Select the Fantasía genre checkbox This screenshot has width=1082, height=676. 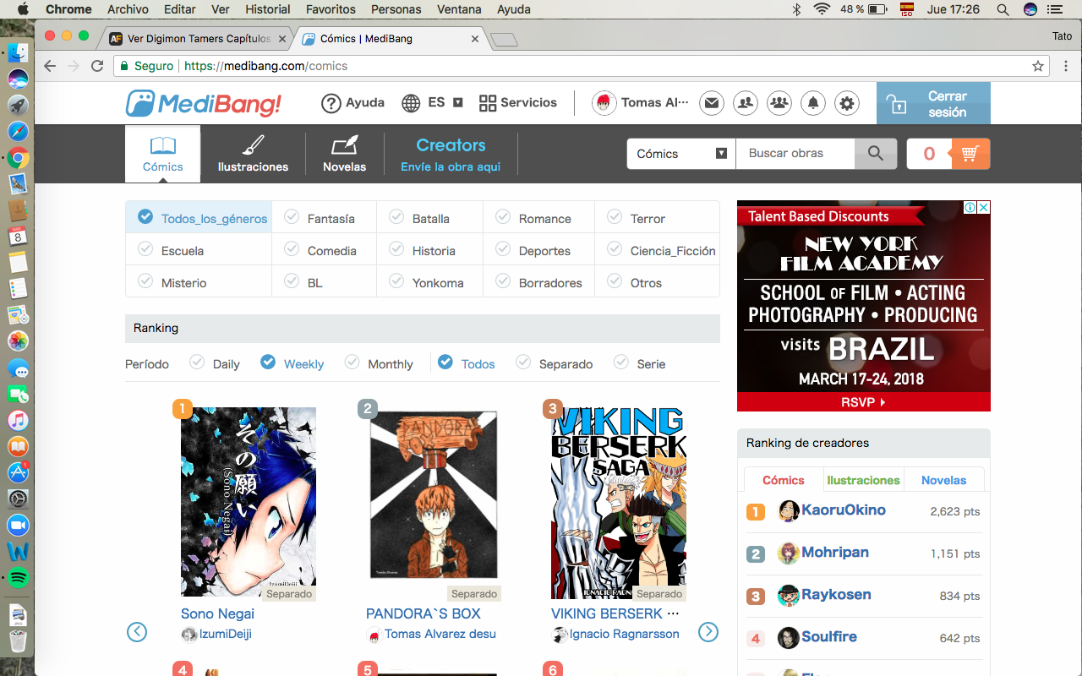(292, 217)
